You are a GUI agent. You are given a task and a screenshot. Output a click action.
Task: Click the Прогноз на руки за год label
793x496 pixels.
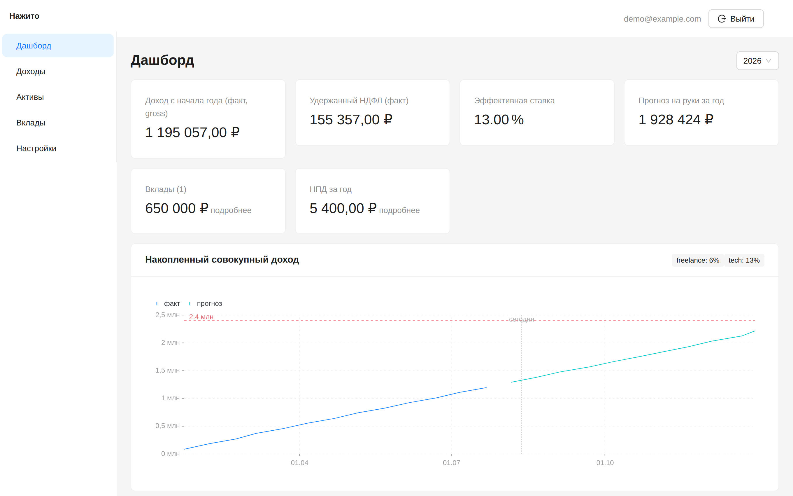(x=681, y=100)
